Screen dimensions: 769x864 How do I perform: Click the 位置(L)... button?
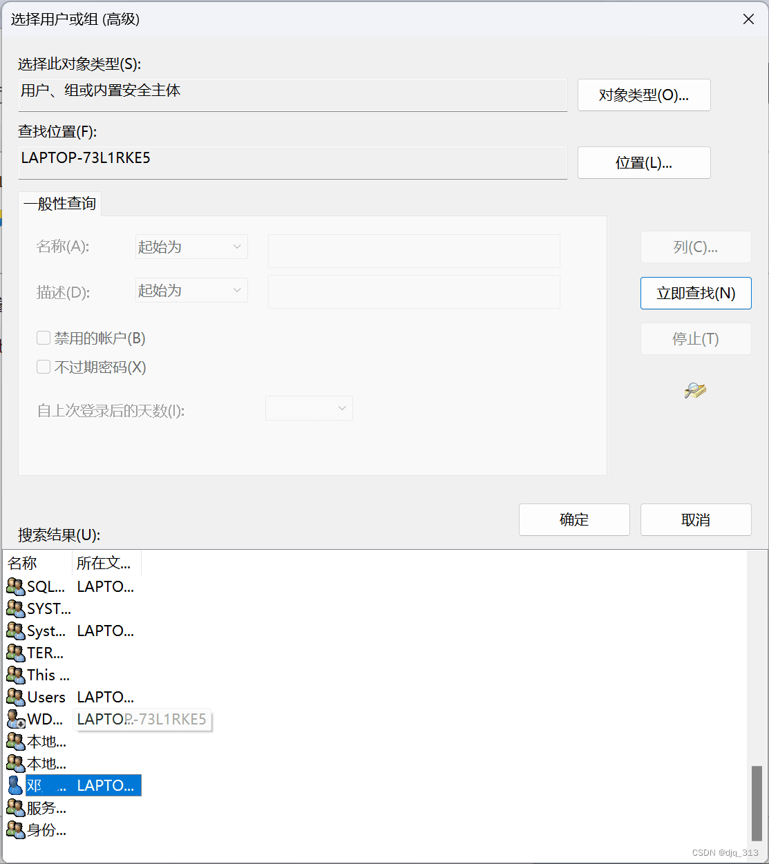click(x=644, y=163)
